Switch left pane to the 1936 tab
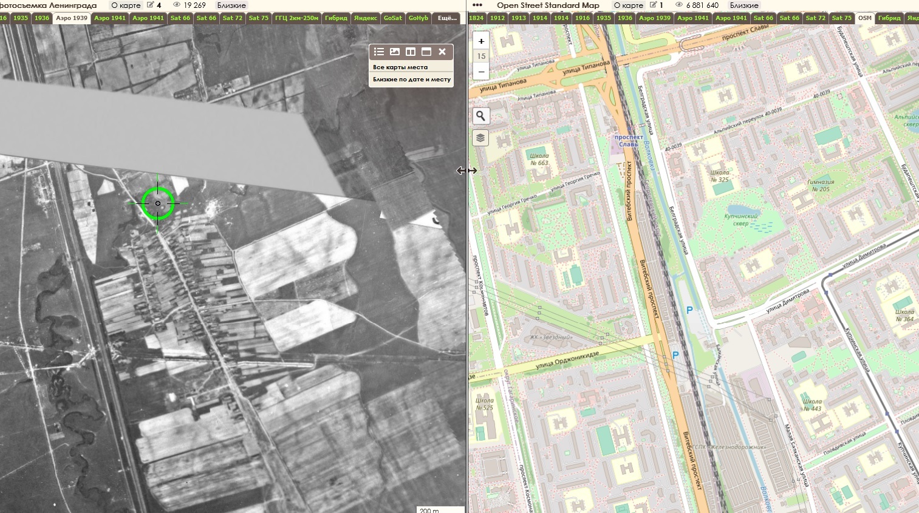Viewport: 919px width, 513px height. pos(42,18)
